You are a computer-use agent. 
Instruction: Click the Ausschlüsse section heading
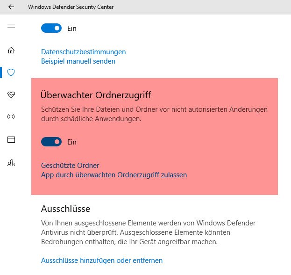(65, 208)
